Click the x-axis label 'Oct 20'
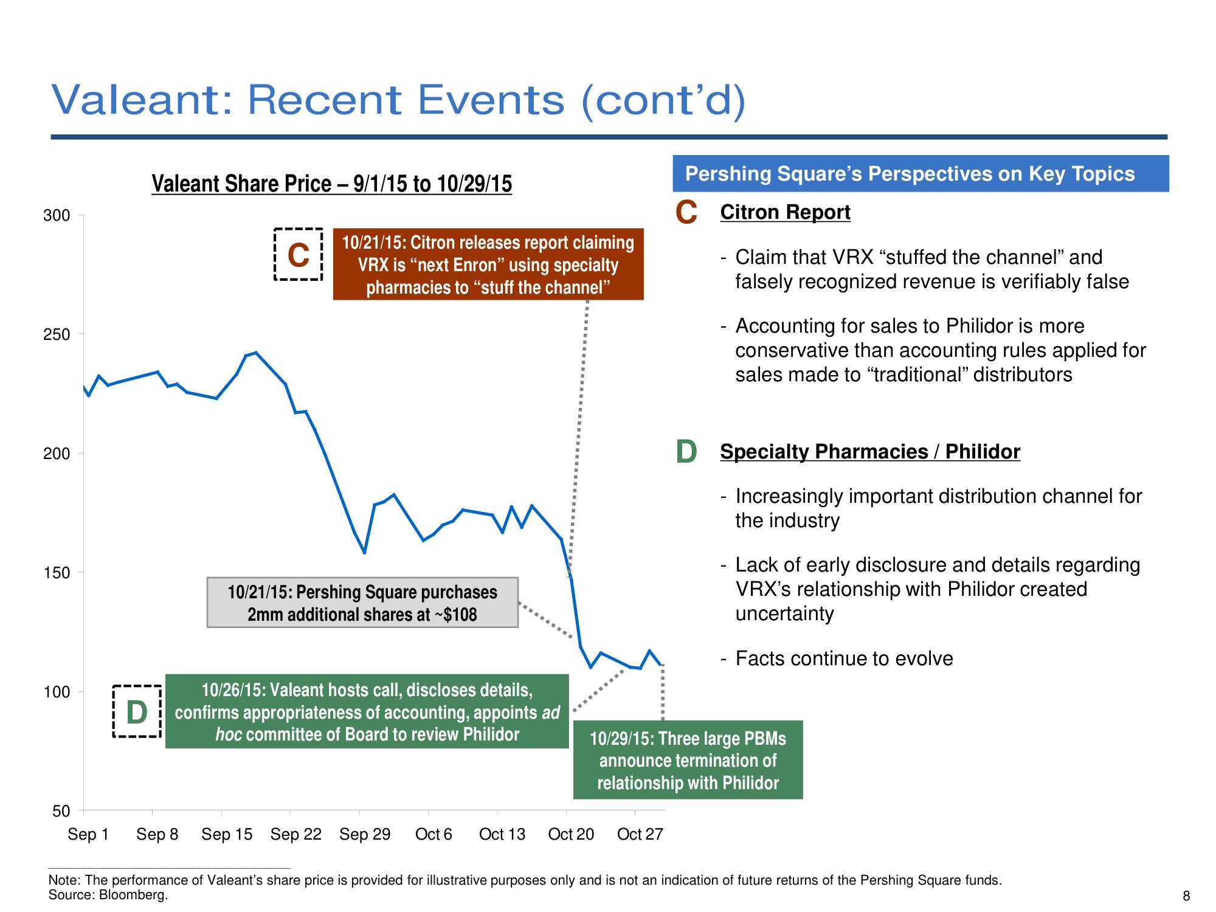The width and height of the screenshot is (1216, 912). tap(571, 834)
